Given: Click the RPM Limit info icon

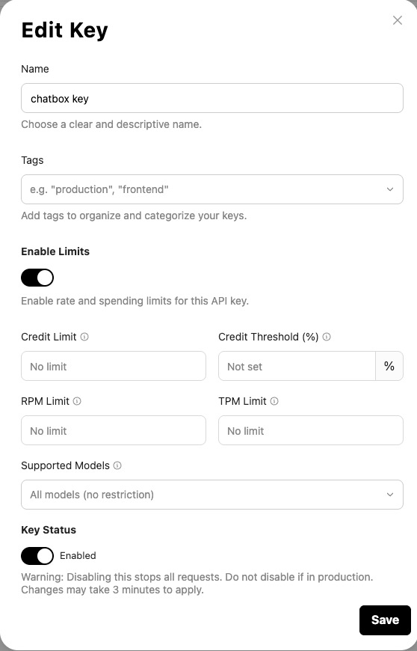Looking at the screenshot, I should 77,401.
